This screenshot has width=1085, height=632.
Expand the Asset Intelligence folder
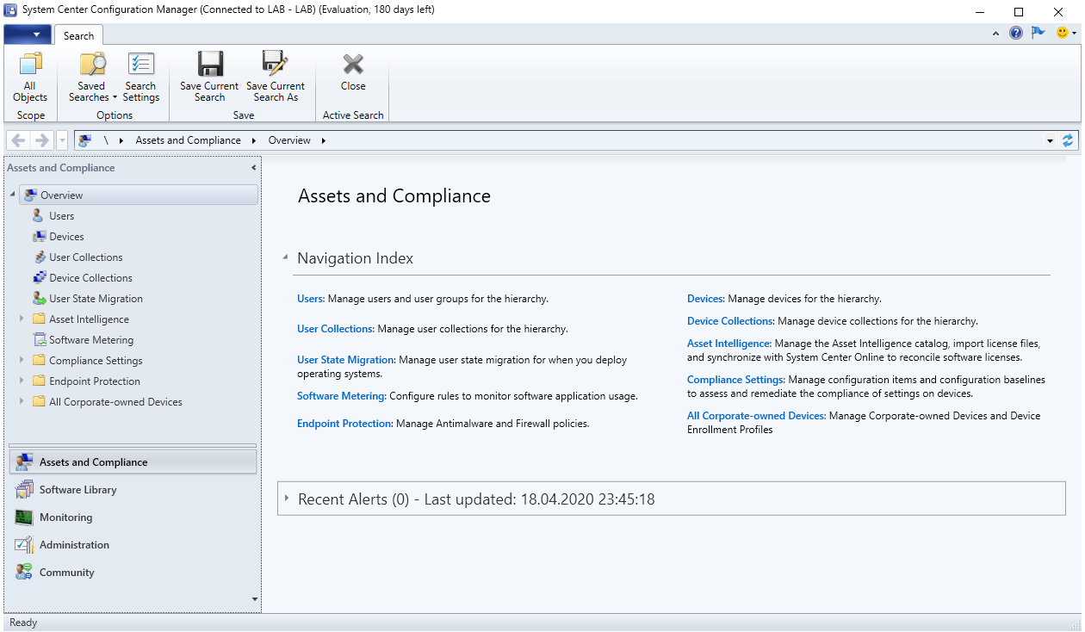(23, 319)
